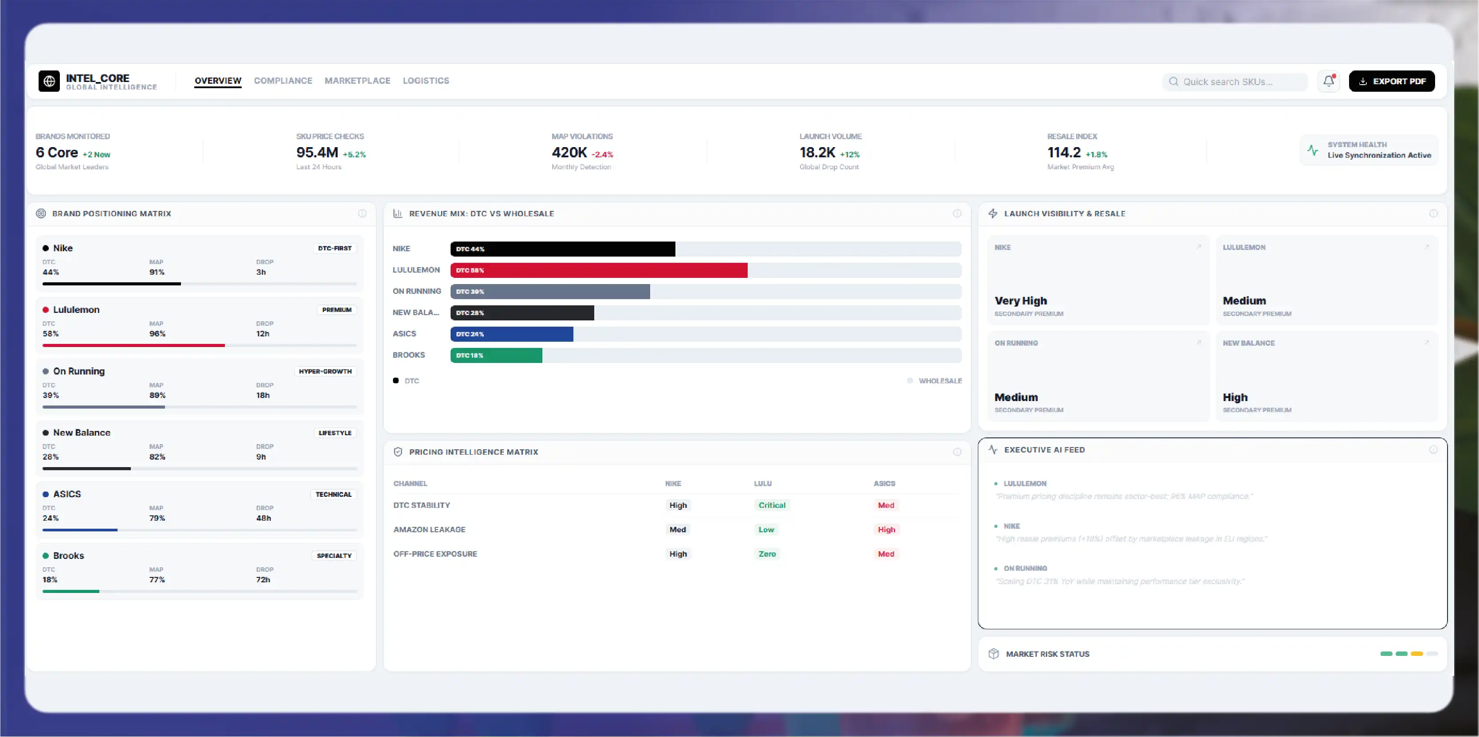Select the TECHNICAL tag on ASICS
This screenshot has height=737, width=1479.
pyautogui.click(x=333, y=495)
